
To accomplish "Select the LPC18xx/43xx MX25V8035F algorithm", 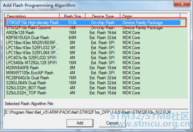I will coord(93,43).
